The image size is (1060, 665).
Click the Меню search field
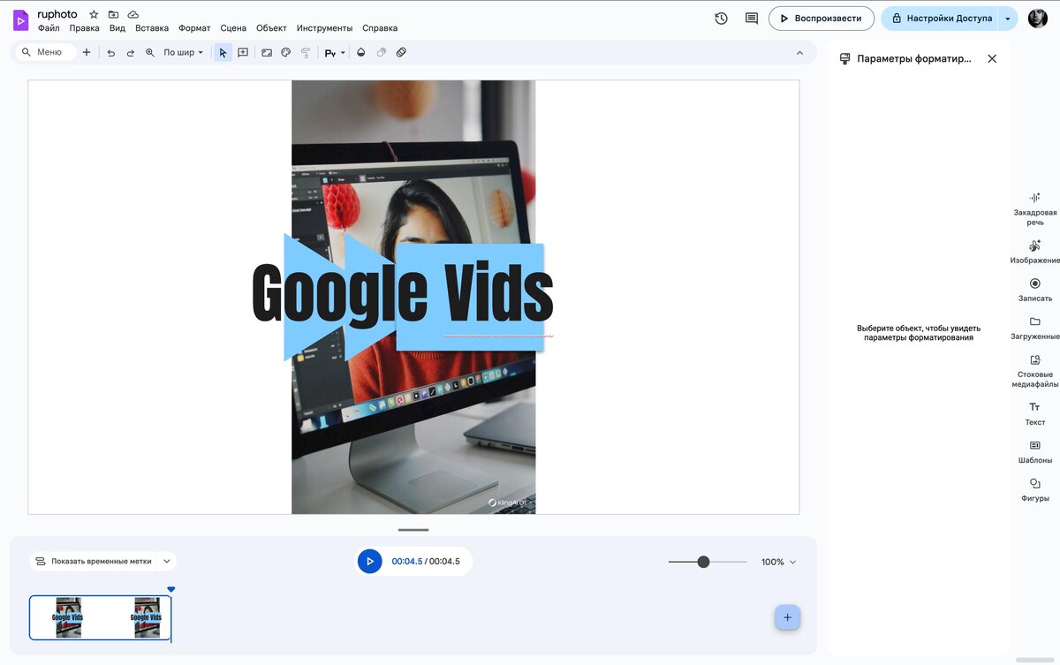click(x=47, y=53)
